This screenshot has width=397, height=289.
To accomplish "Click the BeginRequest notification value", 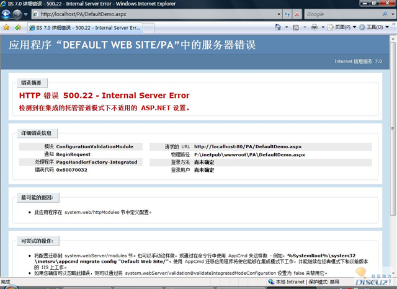I will 73,154.
